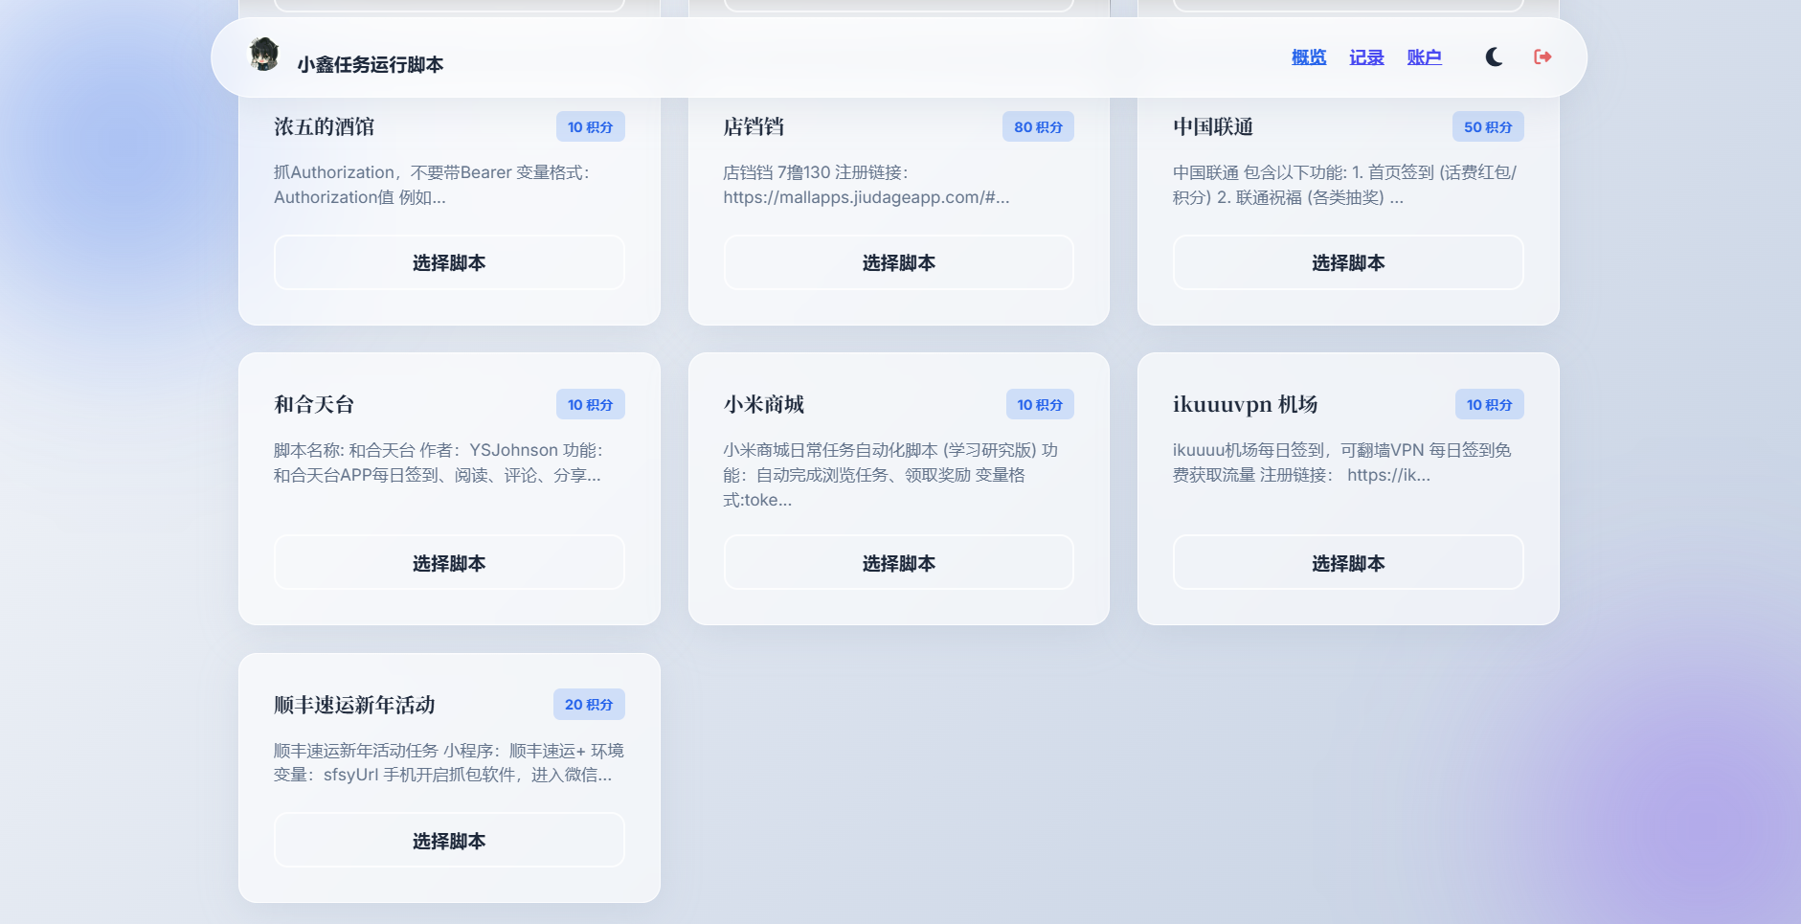The height and width of the screenshot is (924, 1801).
Task: Click the 80 积分 badge on 店铛铛
Action: pos(1039,125)
